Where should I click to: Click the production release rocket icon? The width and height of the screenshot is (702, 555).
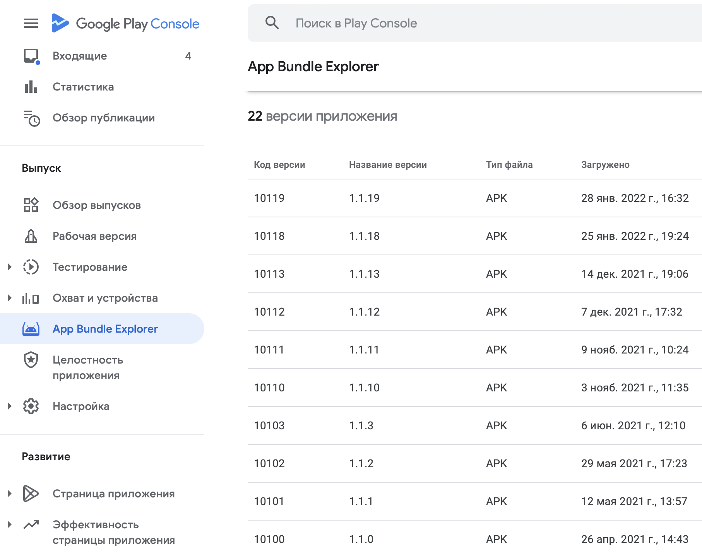31,236
